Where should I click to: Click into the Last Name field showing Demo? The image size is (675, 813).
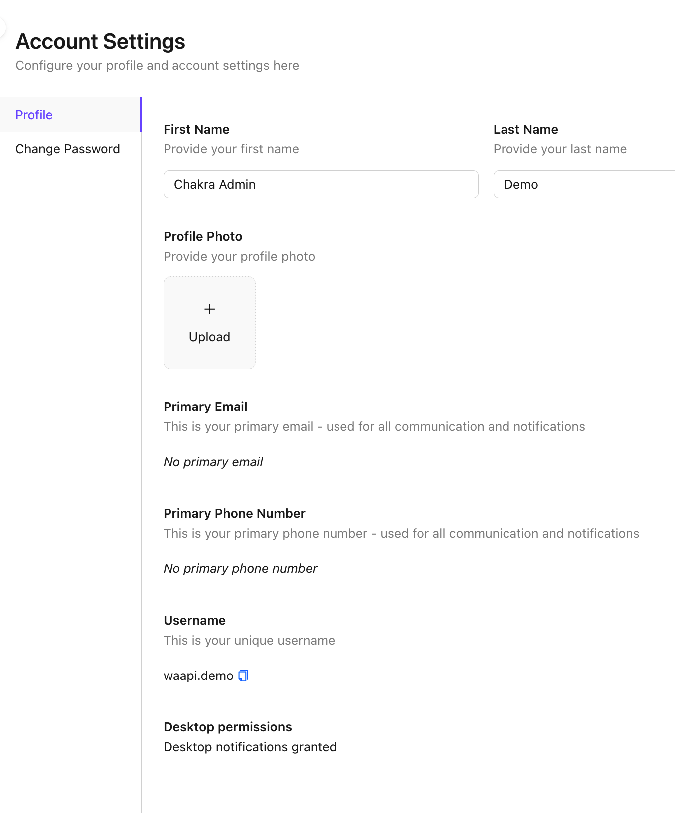[x=583, y=184]
